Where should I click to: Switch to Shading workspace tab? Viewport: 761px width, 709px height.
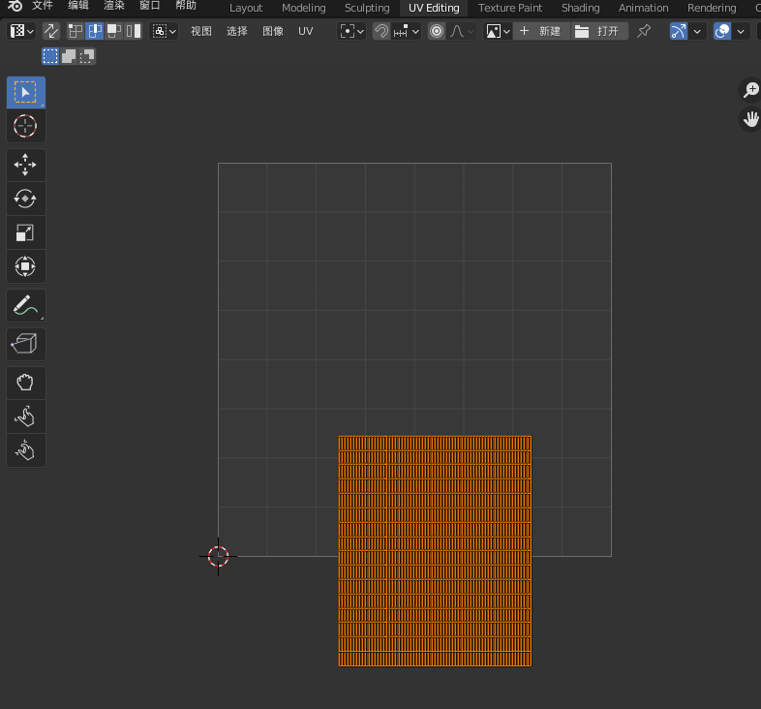pos(581,8)
